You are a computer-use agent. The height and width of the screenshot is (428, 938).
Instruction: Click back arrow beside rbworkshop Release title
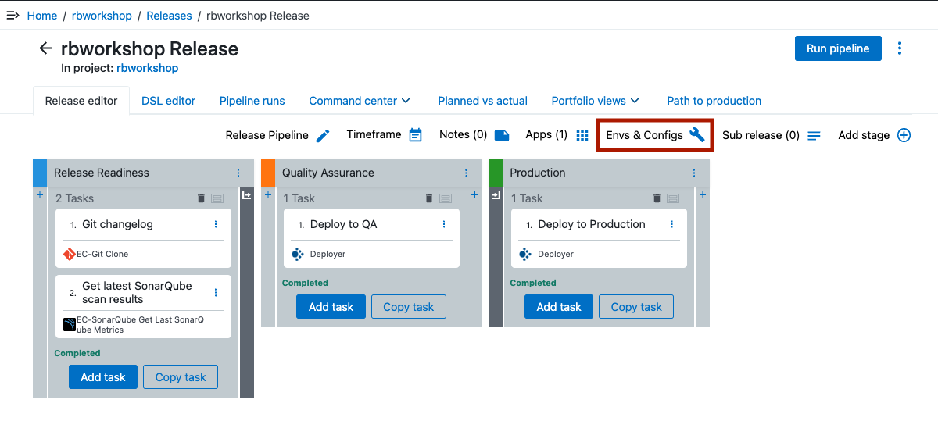[45, 48]
